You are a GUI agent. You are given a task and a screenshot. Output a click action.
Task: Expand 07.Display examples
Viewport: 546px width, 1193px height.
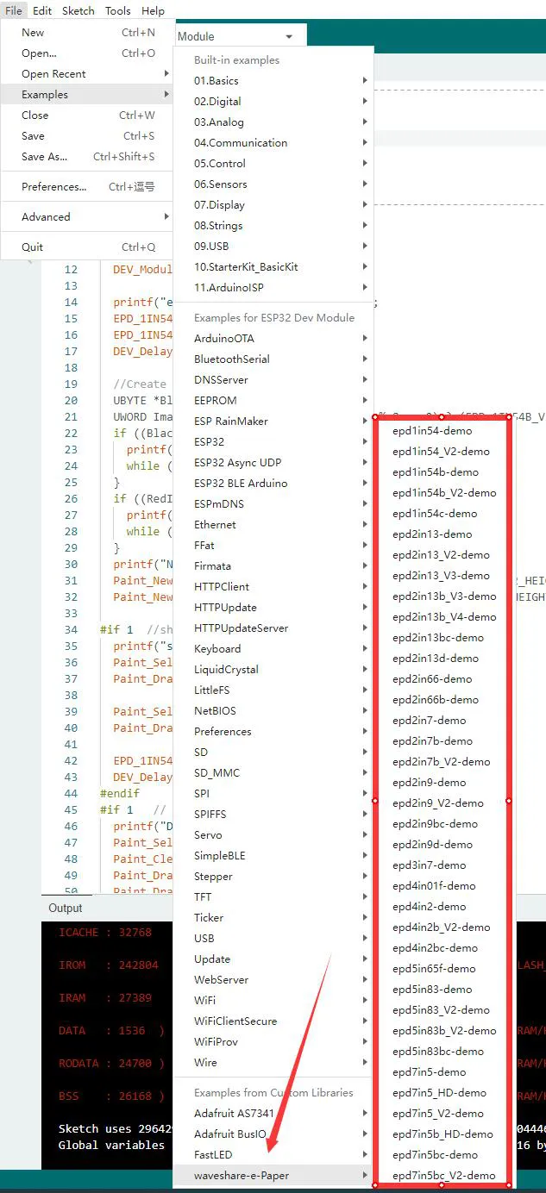tap(273, 205)
